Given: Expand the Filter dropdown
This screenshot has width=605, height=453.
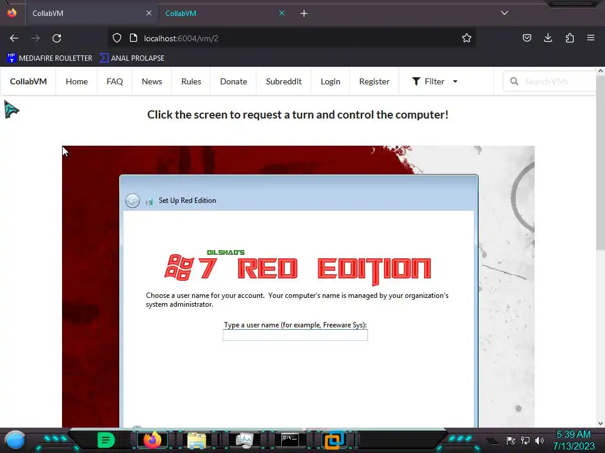Looking at the screenshot, I should pos(434,81).
